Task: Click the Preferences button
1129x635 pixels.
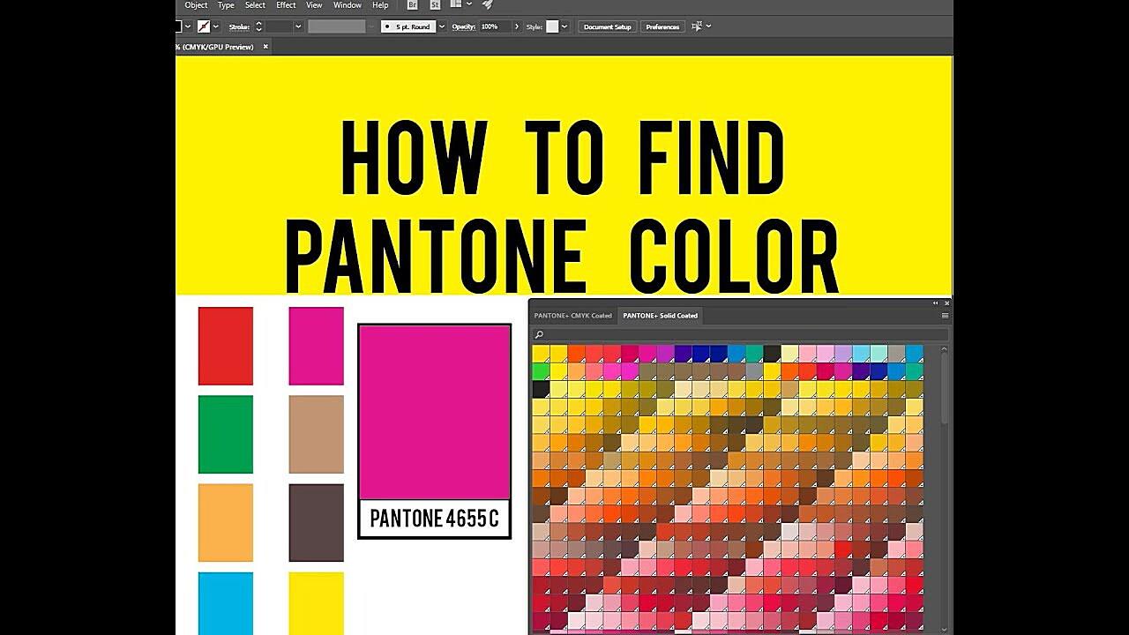Action: pos(662,26)
